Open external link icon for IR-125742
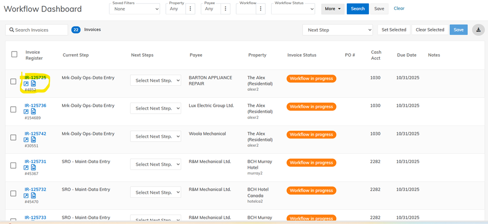 (x=26, y=140)
